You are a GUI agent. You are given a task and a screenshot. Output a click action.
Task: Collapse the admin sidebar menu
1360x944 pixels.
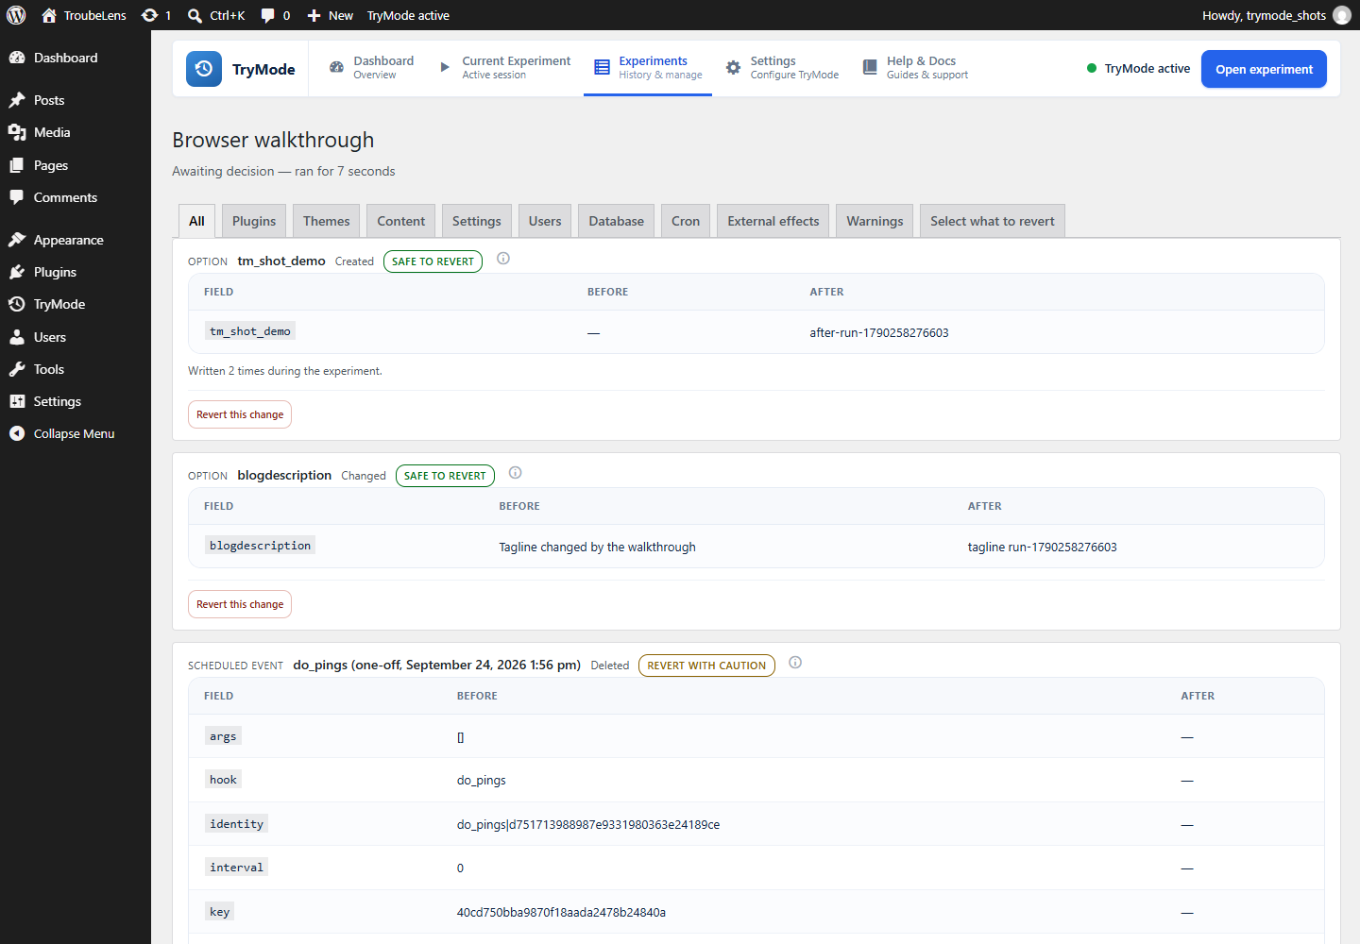point(76,433)
